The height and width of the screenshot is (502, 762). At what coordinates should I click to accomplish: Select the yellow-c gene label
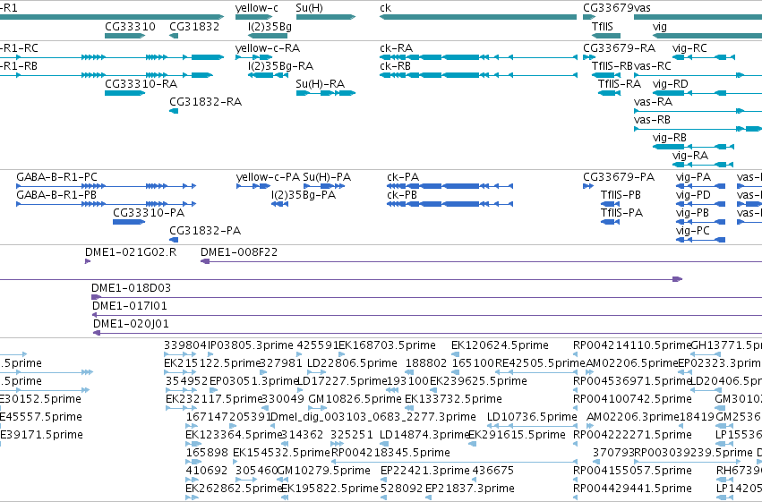(257, 8)
